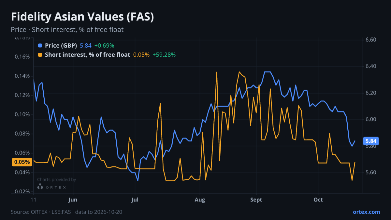The width and height of the screenshot is (391, 220).
Task: Click the 6.40 right axis label
Action: pos(371,66)
